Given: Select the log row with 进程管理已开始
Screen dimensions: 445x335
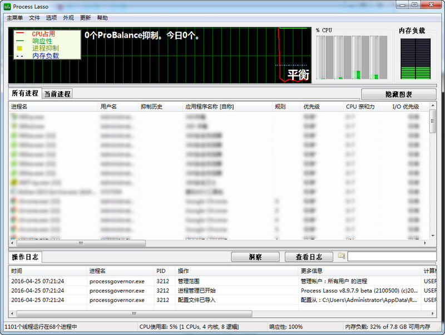Looking at the screenshot, I should 222,291.
